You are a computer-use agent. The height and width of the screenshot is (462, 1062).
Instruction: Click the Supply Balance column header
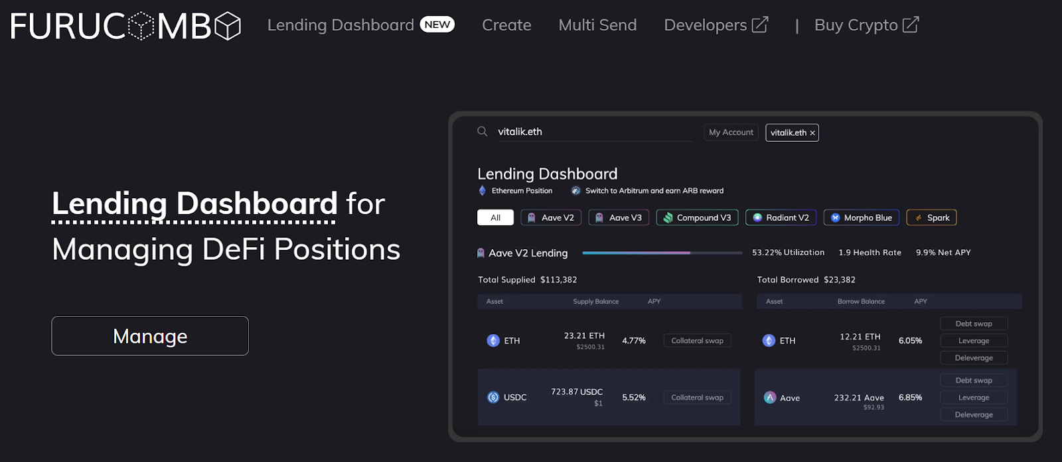coord(595,302)
